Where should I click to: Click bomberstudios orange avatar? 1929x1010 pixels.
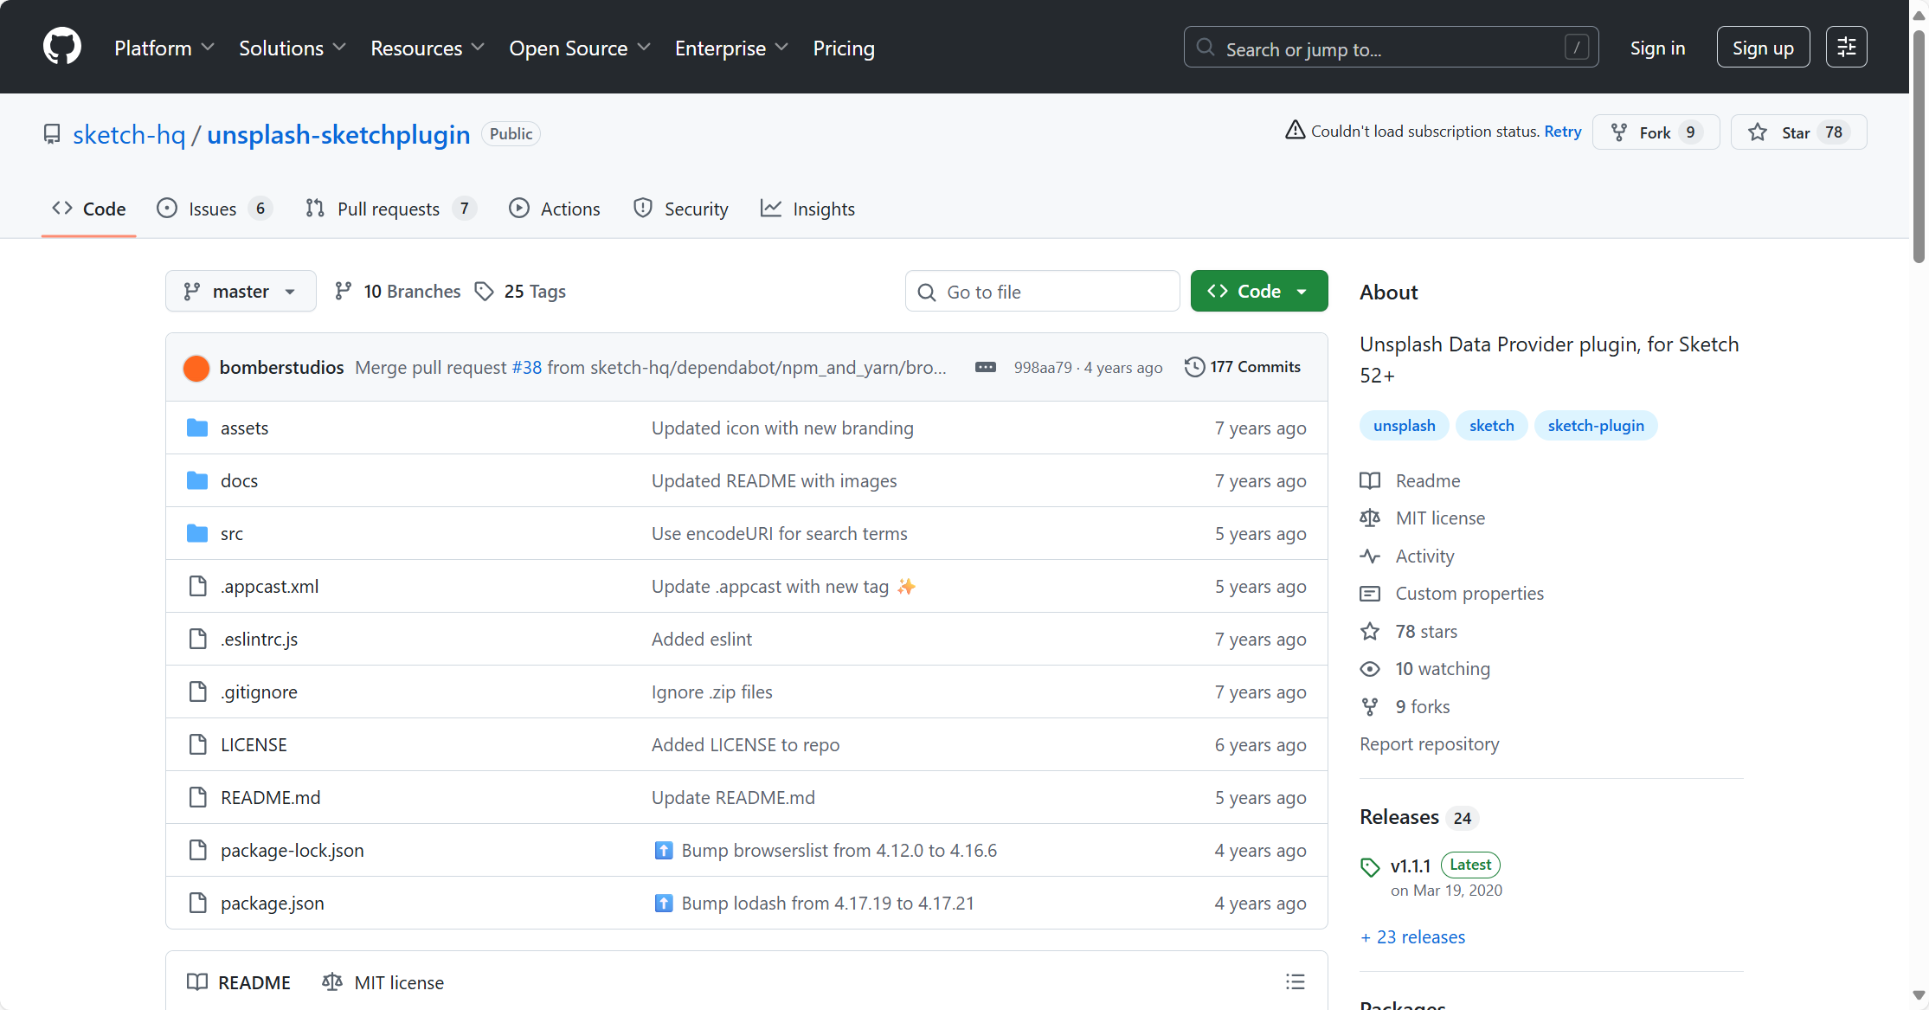(196, 368)
